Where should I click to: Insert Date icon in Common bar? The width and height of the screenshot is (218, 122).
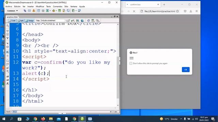60,11
